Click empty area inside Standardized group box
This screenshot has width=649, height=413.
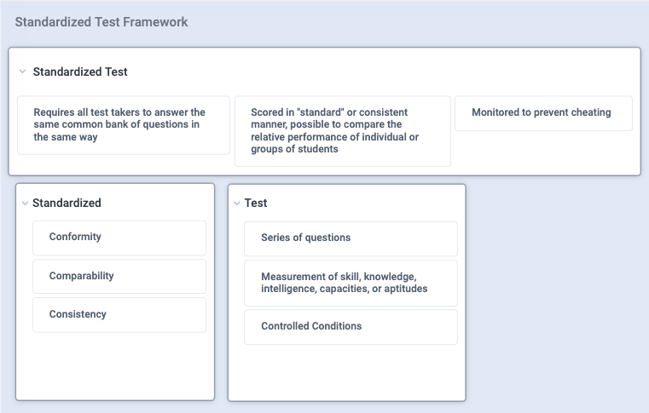click(115, 366)
